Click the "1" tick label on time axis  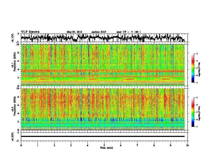38,145
